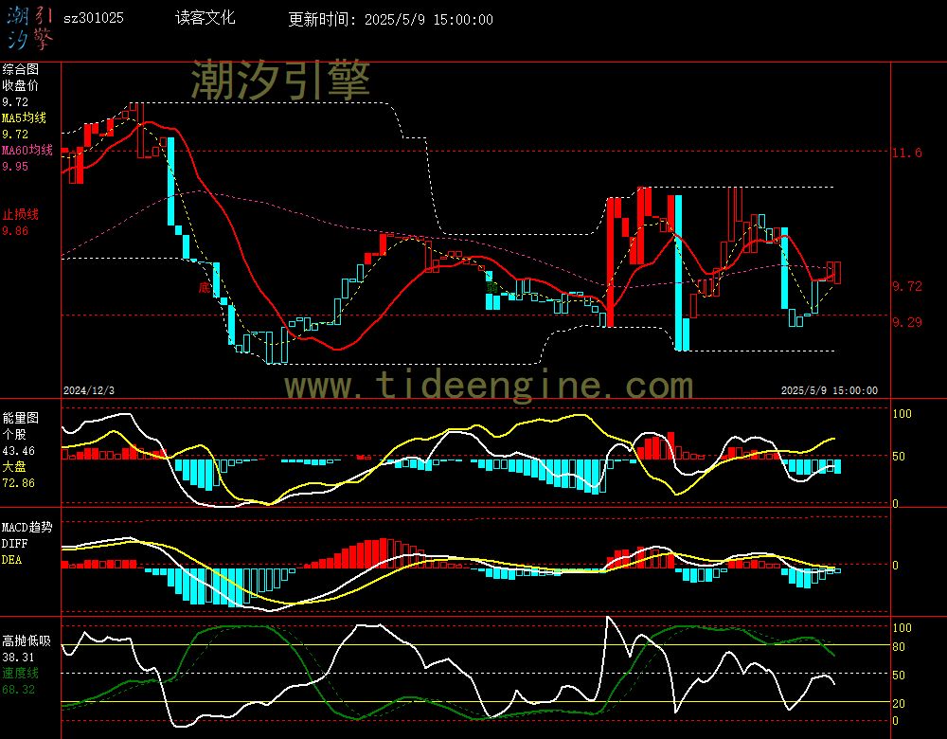Click the stop-loss value 9.86
The image size is (947, 739).
click(x=15, y=231)
